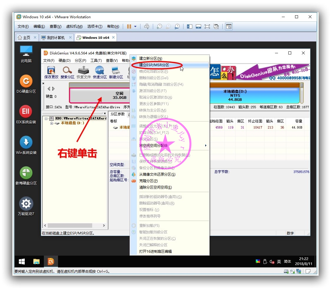This screenshot has height=288, width=331.
Task: Select HD0:VMwareVirtualSATAHard tree item
Action: pos(80,119)
